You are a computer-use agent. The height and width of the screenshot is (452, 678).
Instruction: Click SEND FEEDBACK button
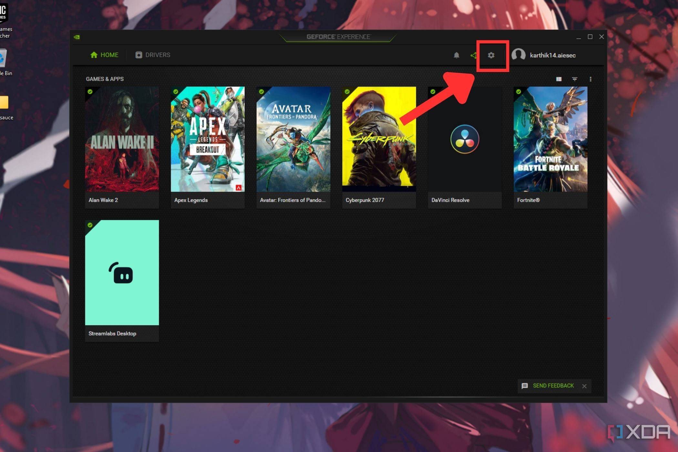click(x=553, y=386)
